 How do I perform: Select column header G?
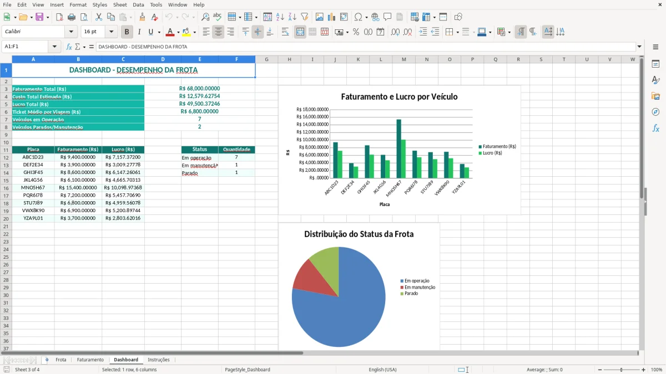point(266,59)
